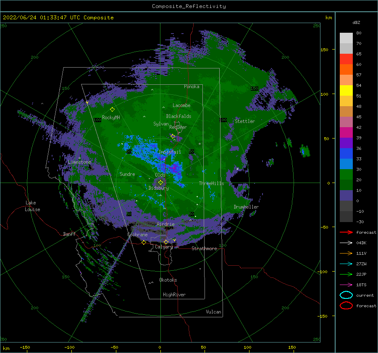Click the ThreeHills label

click(211, 183)
